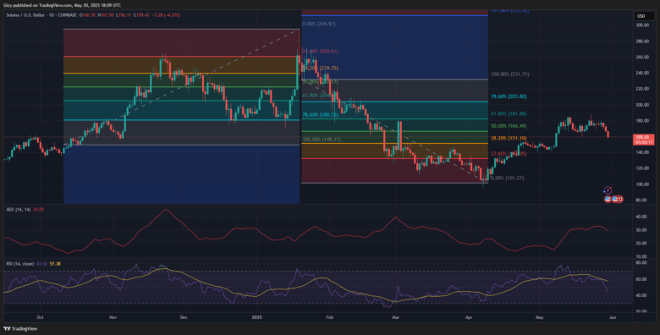Click the 0.00% (294.97) Fibonacci label
Viewport: 660px width, 335px height.
pos(319,24)
